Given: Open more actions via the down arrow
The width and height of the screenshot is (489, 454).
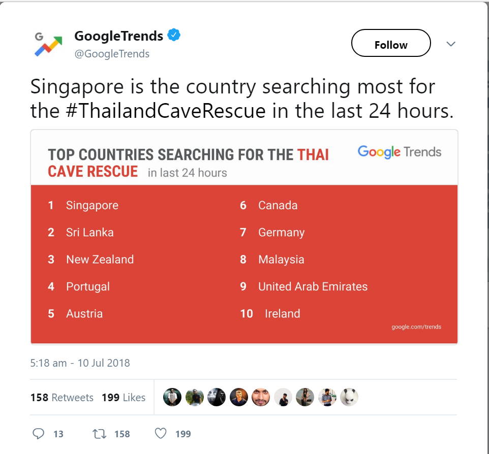Looking at the screenshot, I should (450, 44).
